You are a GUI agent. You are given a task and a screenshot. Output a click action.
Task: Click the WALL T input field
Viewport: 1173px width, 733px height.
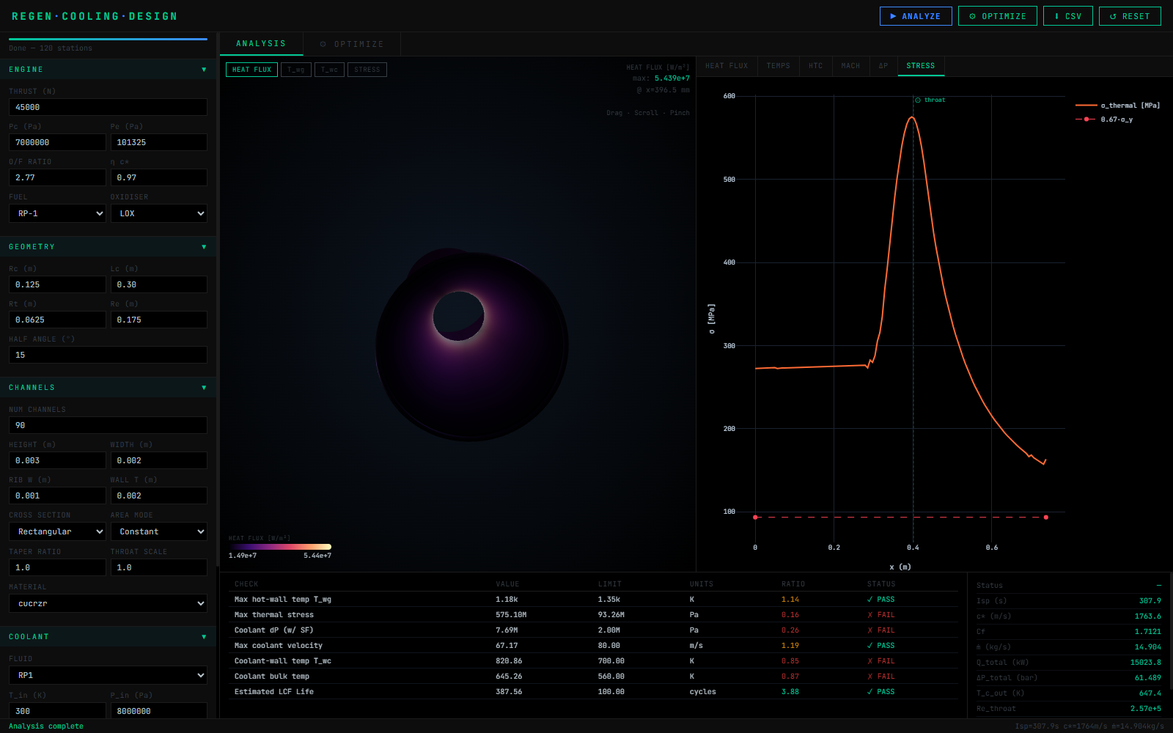(159, 496)
